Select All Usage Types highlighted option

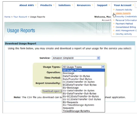[x=84, y=70]
